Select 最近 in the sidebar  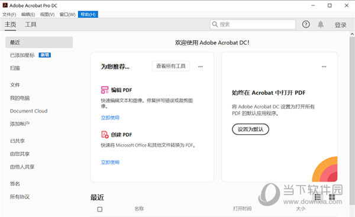pyautogui.click(x=39, y=43)
